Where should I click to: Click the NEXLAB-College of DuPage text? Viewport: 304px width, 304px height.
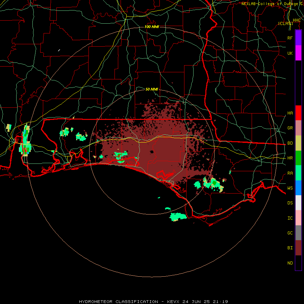[x=270, y=4]
